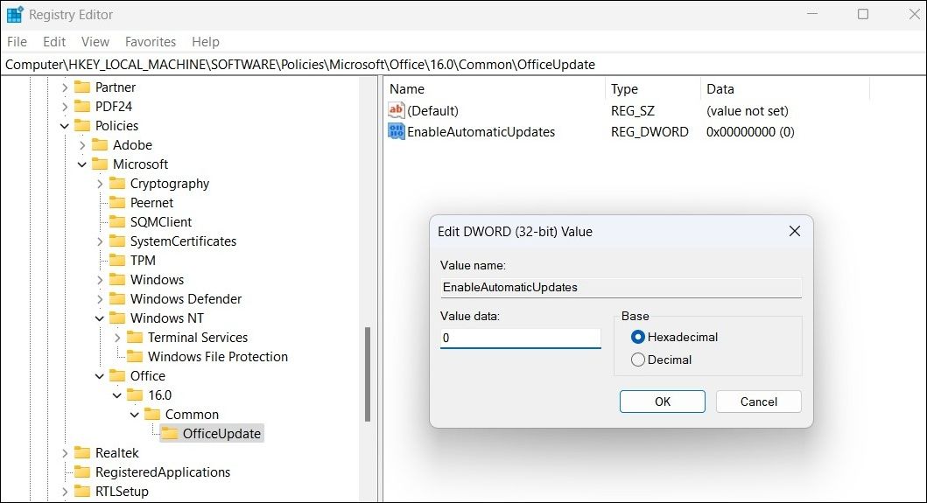Open the Edit menu
Viewport: 927px width, 503px height.
coord(53,42)
